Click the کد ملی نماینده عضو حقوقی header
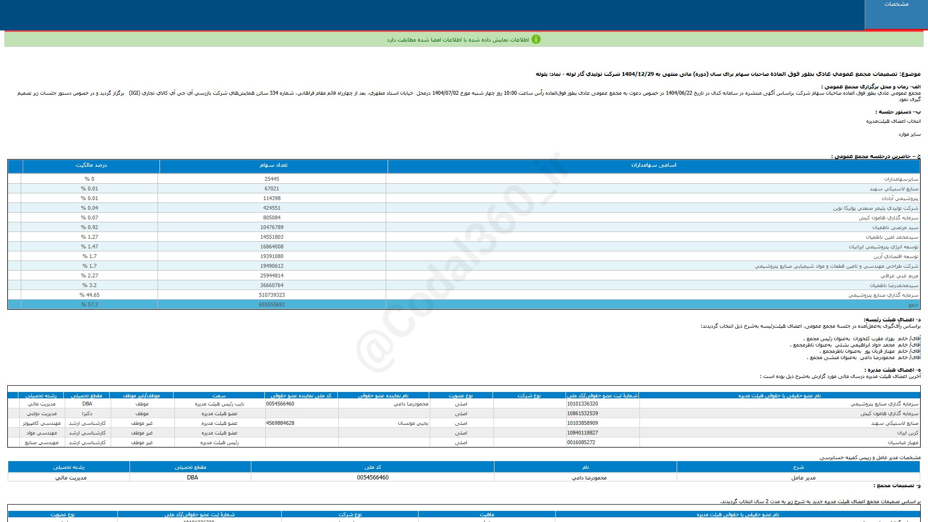The image size is (928, 522). tap(301, 395)
